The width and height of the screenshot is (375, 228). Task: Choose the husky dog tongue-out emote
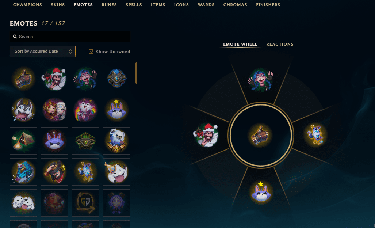pos(23,110)
